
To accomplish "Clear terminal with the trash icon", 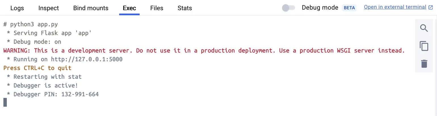I will (x=424, y=64).
